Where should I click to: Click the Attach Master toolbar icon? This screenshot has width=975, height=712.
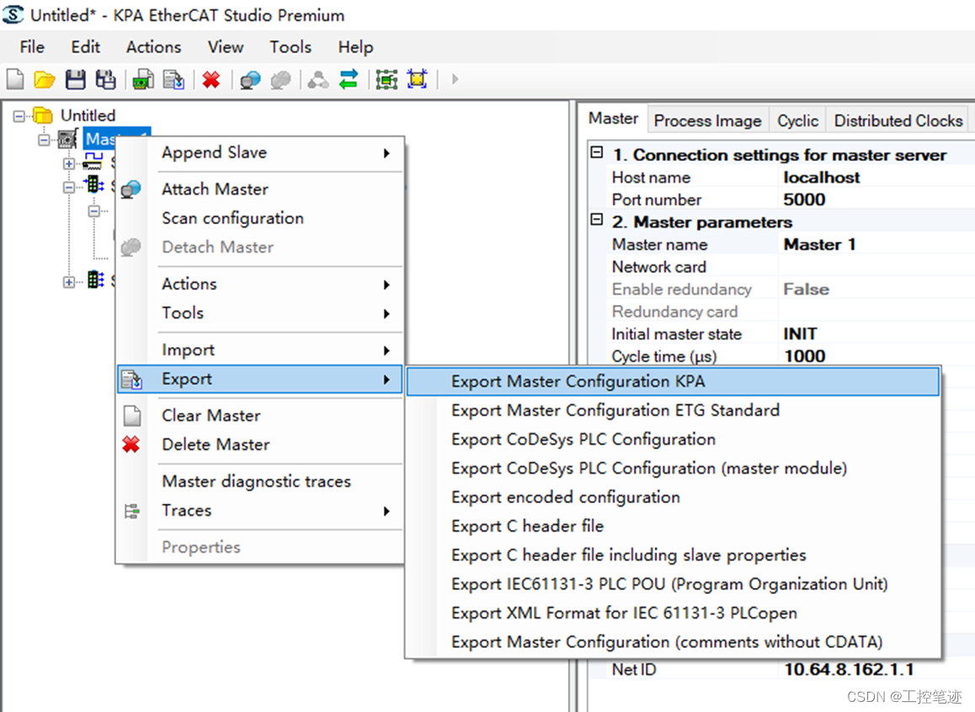point(250,80)
